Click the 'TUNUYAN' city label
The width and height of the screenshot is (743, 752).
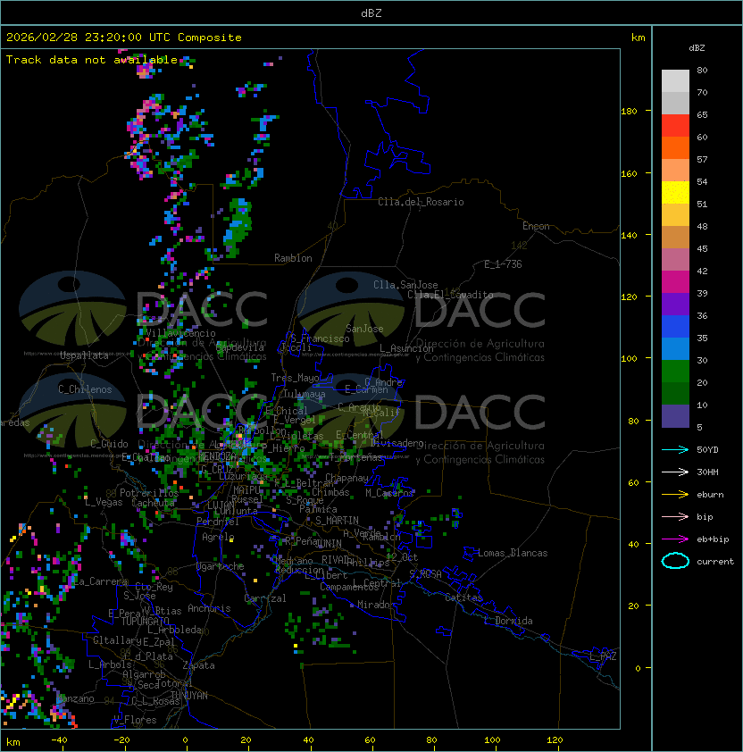click(189, 696)
